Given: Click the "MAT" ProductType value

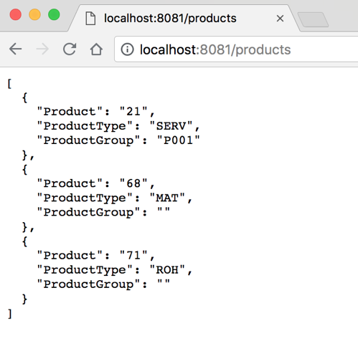Looking at the screenshot, I should point(167,198).
